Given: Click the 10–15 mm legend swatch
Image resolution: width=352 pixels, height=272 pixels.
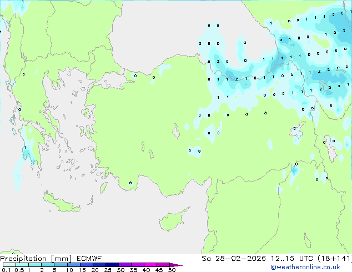Looking at the screenshot, I should click(73, 265).
